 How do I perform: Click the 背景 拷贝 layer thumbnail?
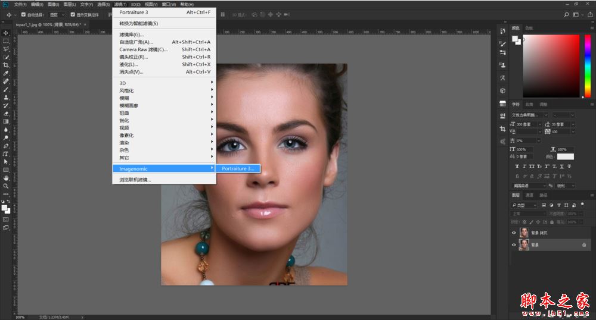(x=524, y=233)
